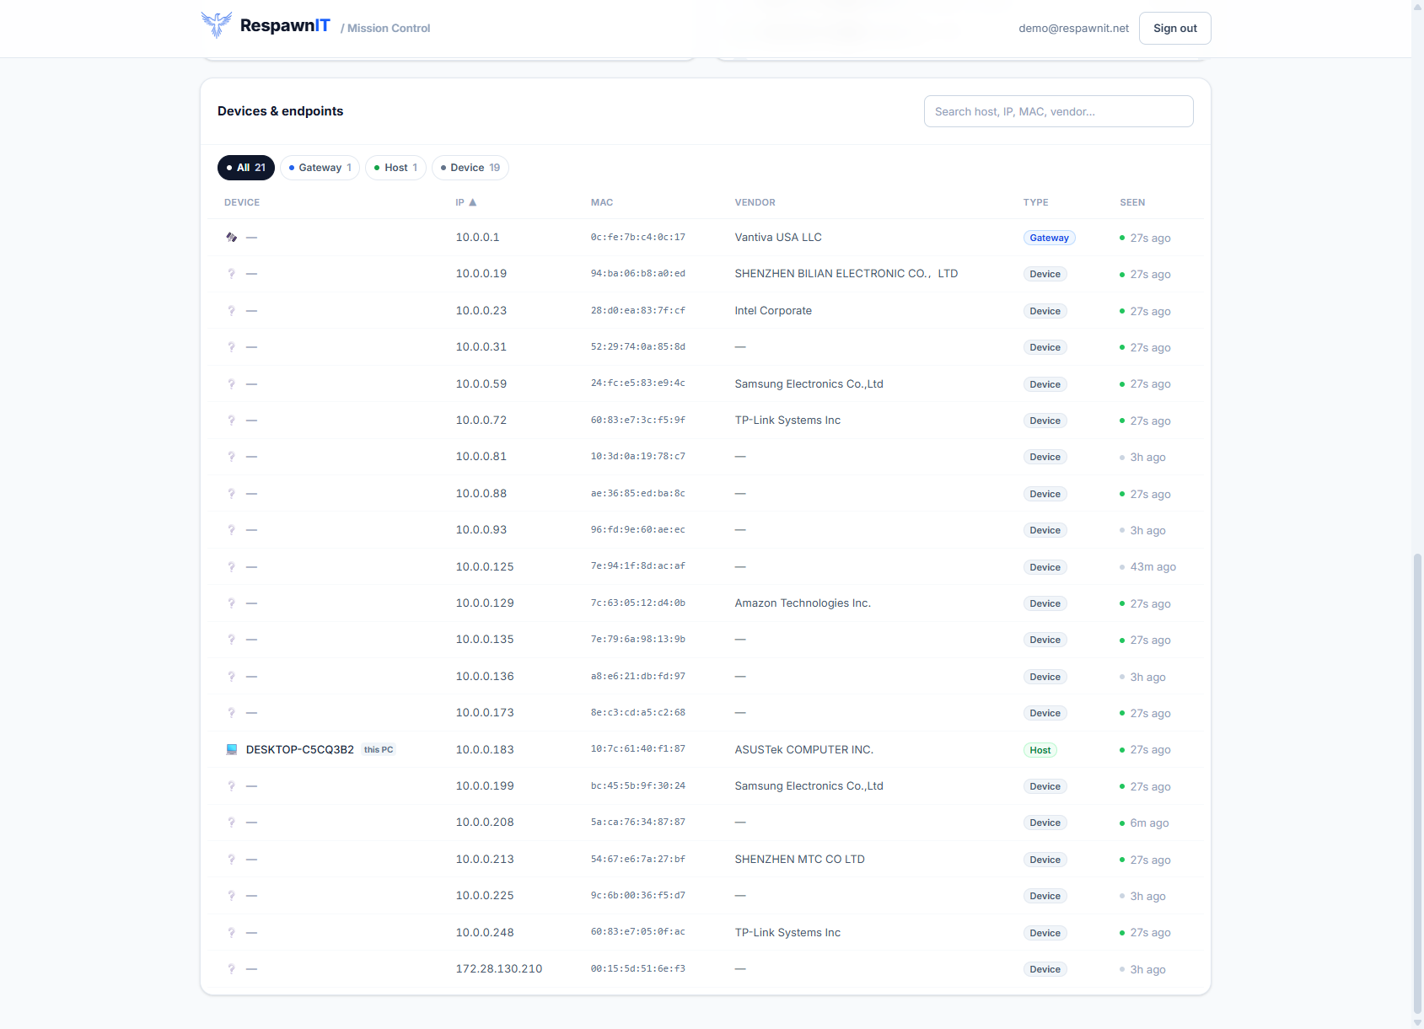Click Samsung Electronics vendor for 10.0.0.199
The height and width of the screenshot is (1029, 1424).
coord(809,786)
